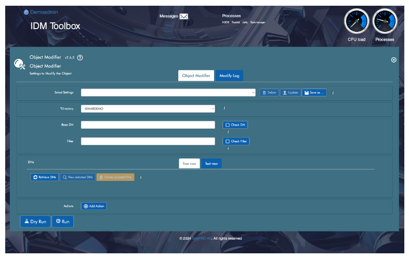Select the Object Modifier tab

click(196, 76)
